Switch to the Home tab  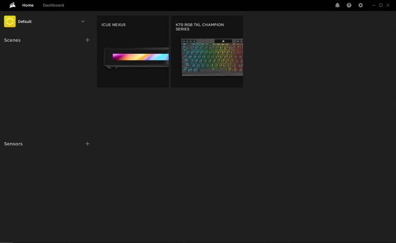[28, 5]
